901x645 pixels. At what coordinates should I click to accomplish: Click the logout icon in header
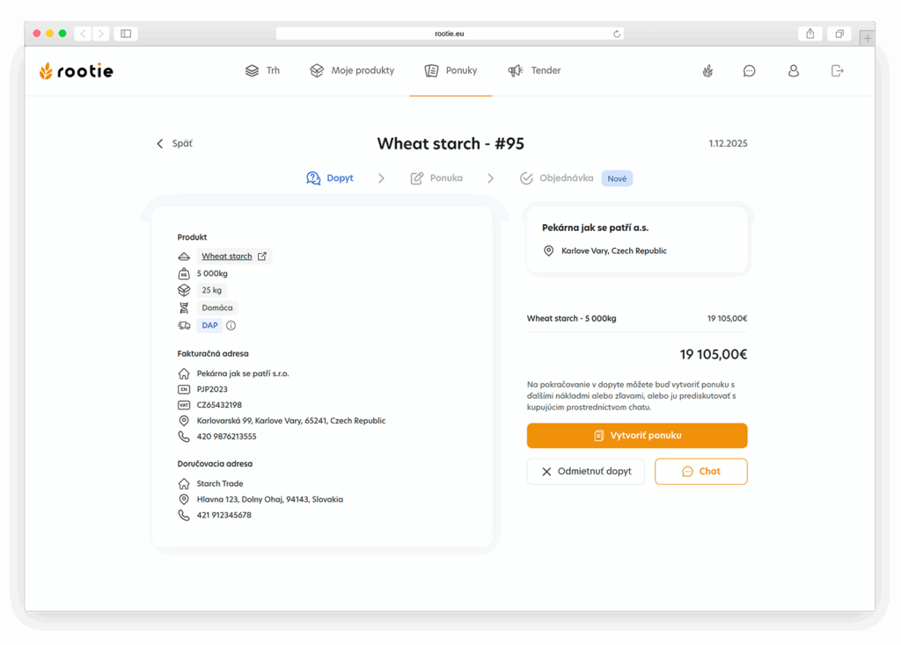tap(837, 71)
